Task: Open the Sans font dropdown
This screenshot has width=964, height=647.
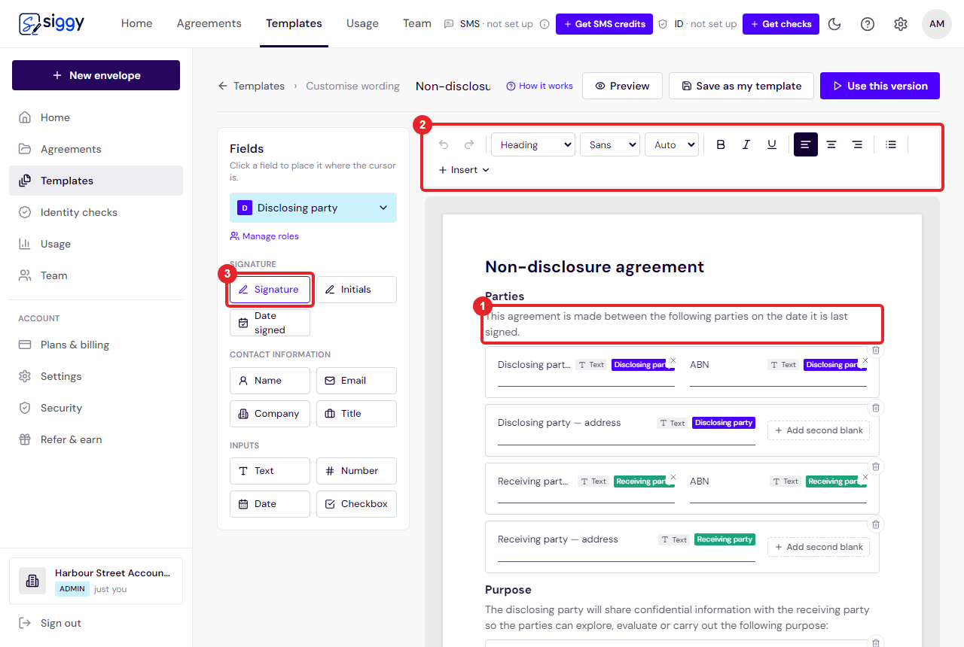Action: pyautogui.click(x=610, y=144)
